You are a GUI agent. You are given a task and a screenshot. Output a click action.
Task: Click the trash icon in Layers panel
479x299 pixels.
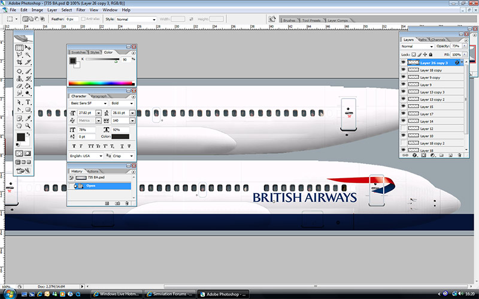[x=459, y=155]
